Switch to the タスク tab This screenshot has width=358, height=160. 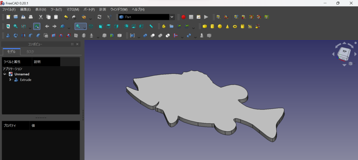pos(30,52)
